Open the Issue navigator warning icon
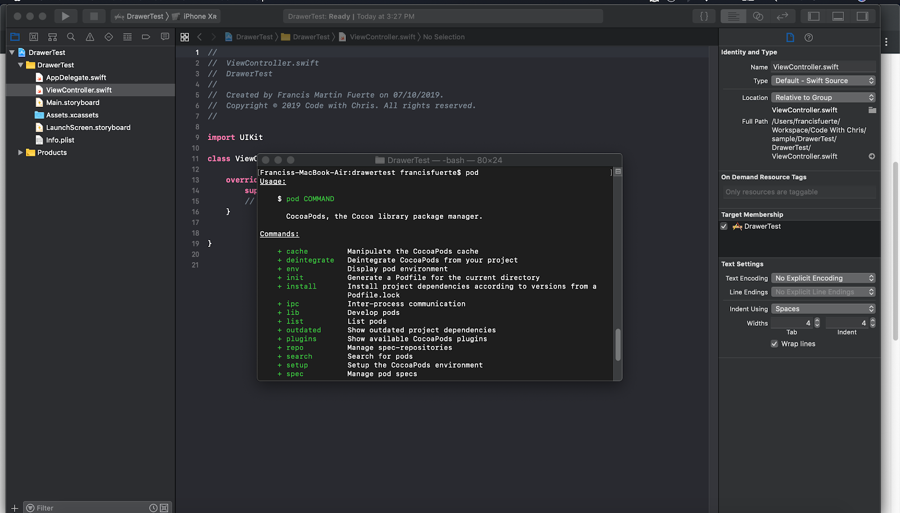This screenshot has height=513, width=900. [90, 37]
